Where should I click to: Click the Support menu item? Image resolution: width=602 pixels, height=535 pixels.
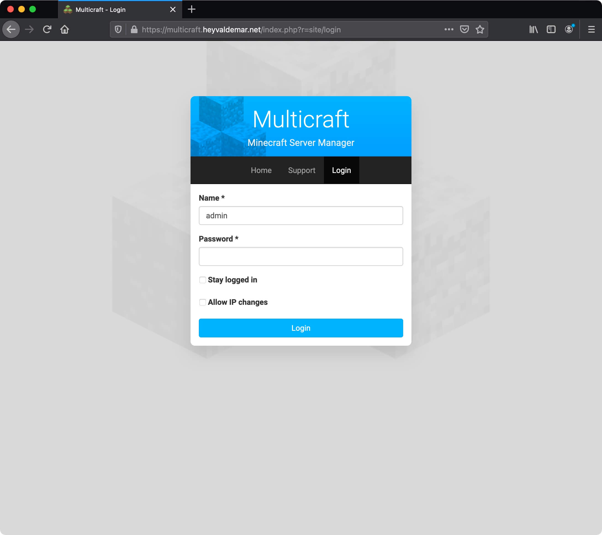[301, 170]
